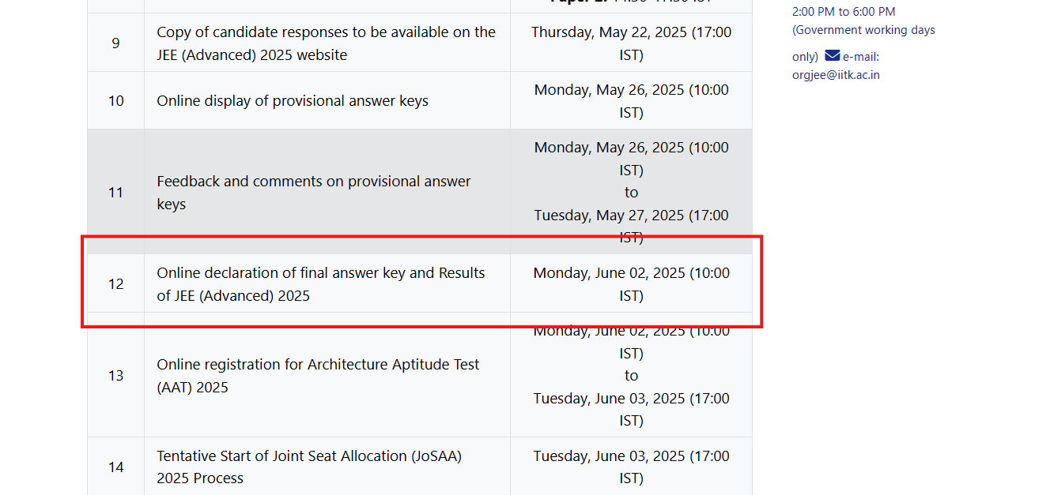Select row number 14 cell

pyautogui.click(x=116, y=467)
